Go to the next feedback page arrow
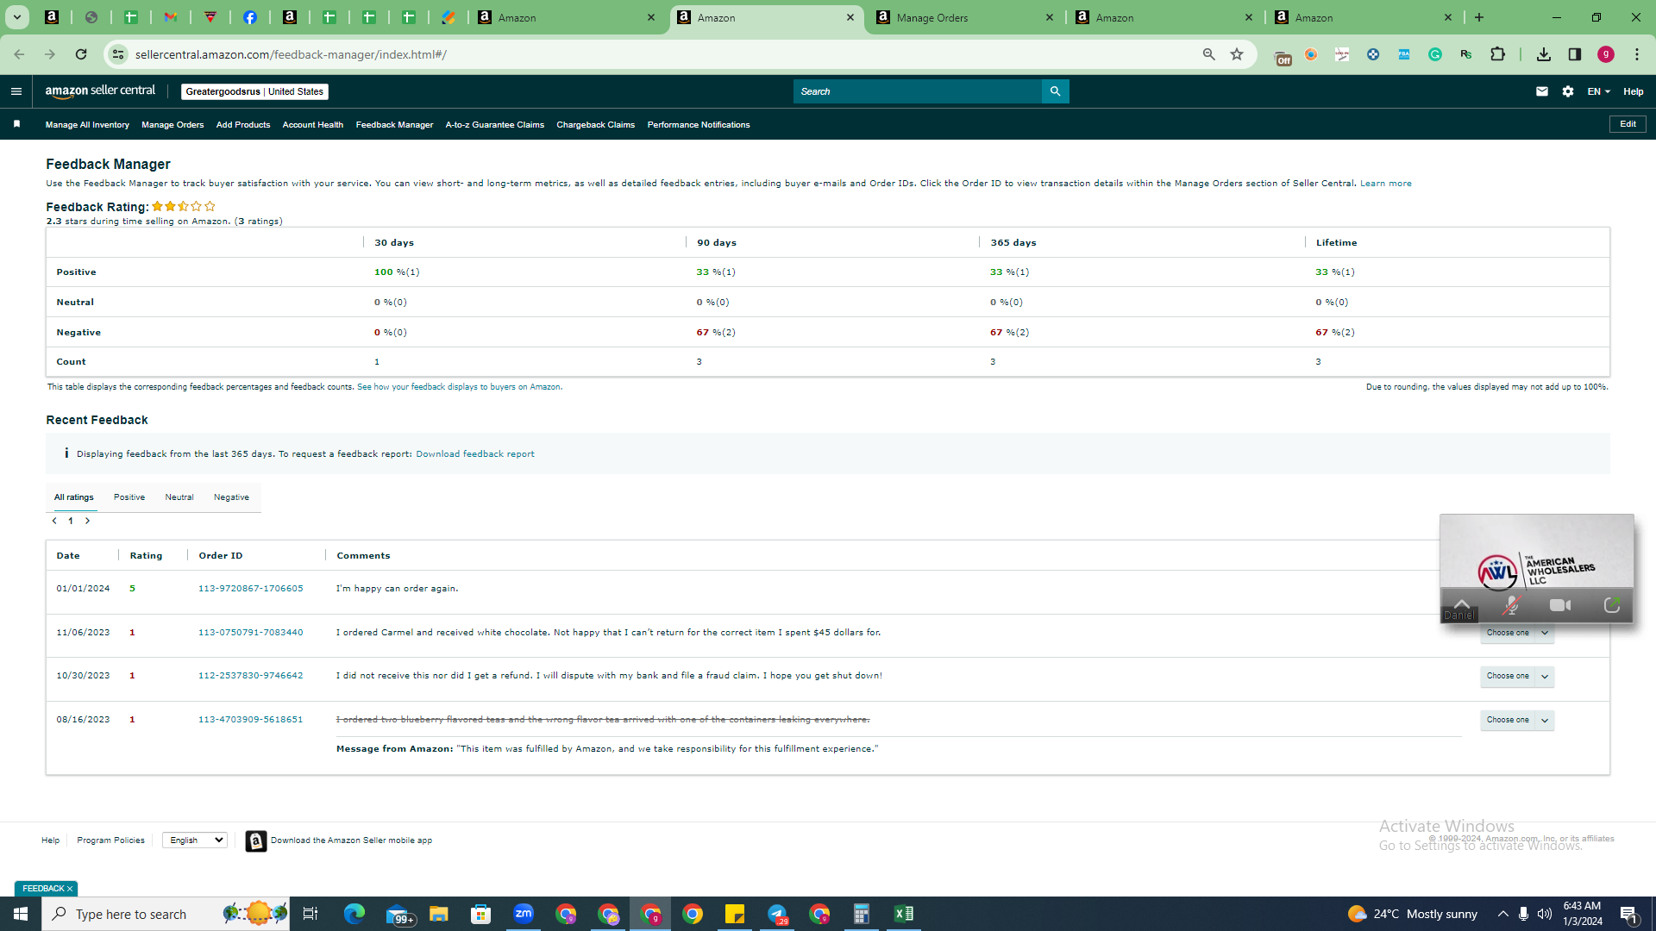This screenshot has width=1656, height=931. (87, 521)
